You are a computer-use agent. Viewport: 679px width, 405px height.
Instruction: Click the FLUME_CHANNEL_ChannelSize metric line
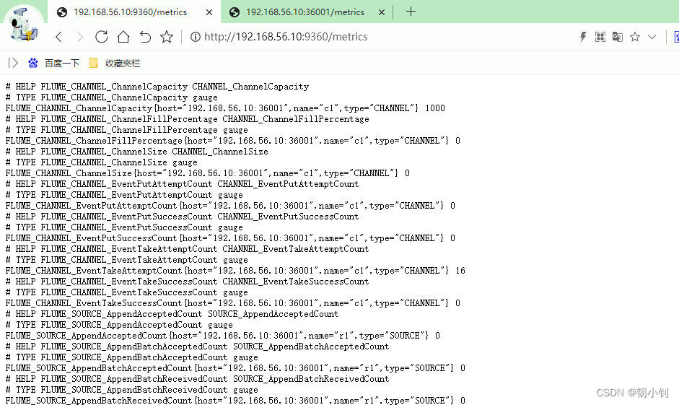pos(207,173)
